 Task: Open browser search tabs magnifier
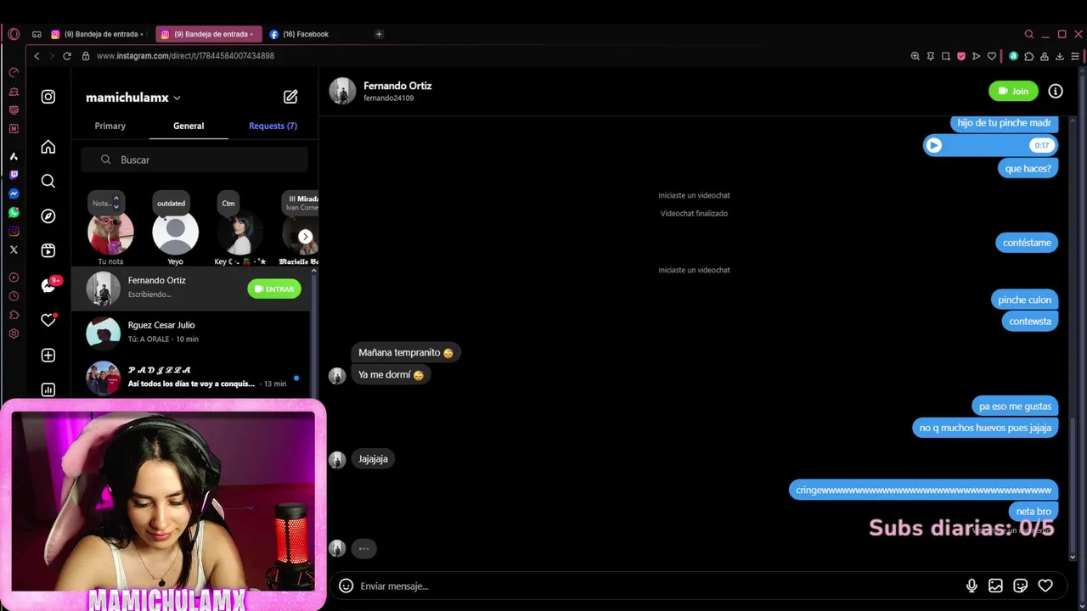pos(1029,34)
